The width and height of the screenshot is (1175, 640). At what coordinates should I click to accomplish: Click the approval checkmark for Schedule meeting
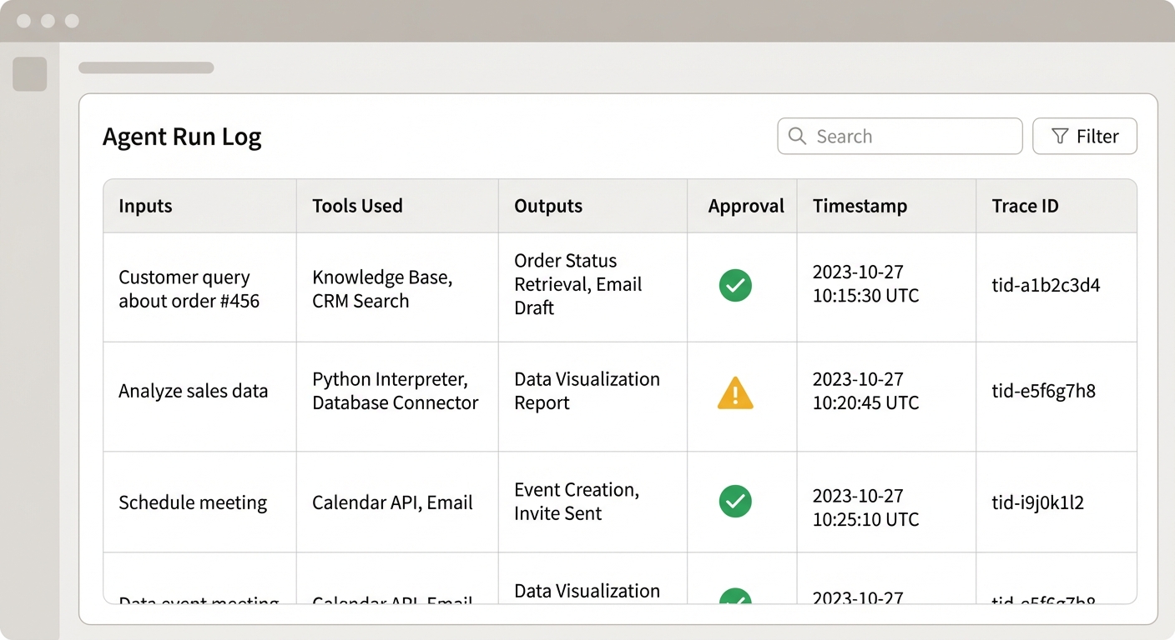point(735,502)
